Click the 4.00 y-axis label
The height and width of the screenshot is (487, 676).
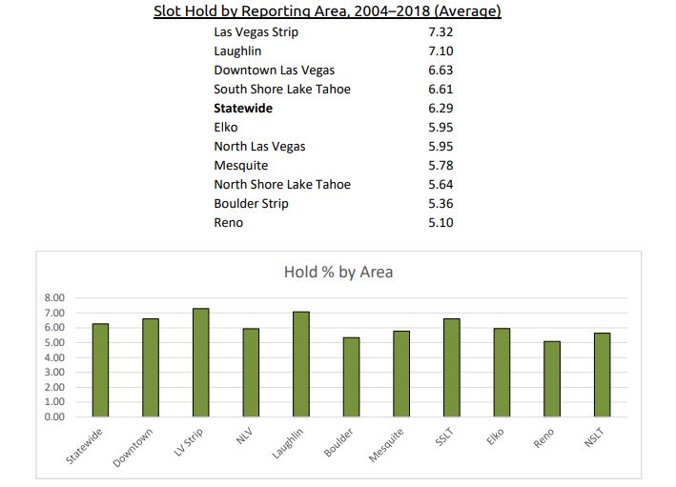(x=54, y=357)
